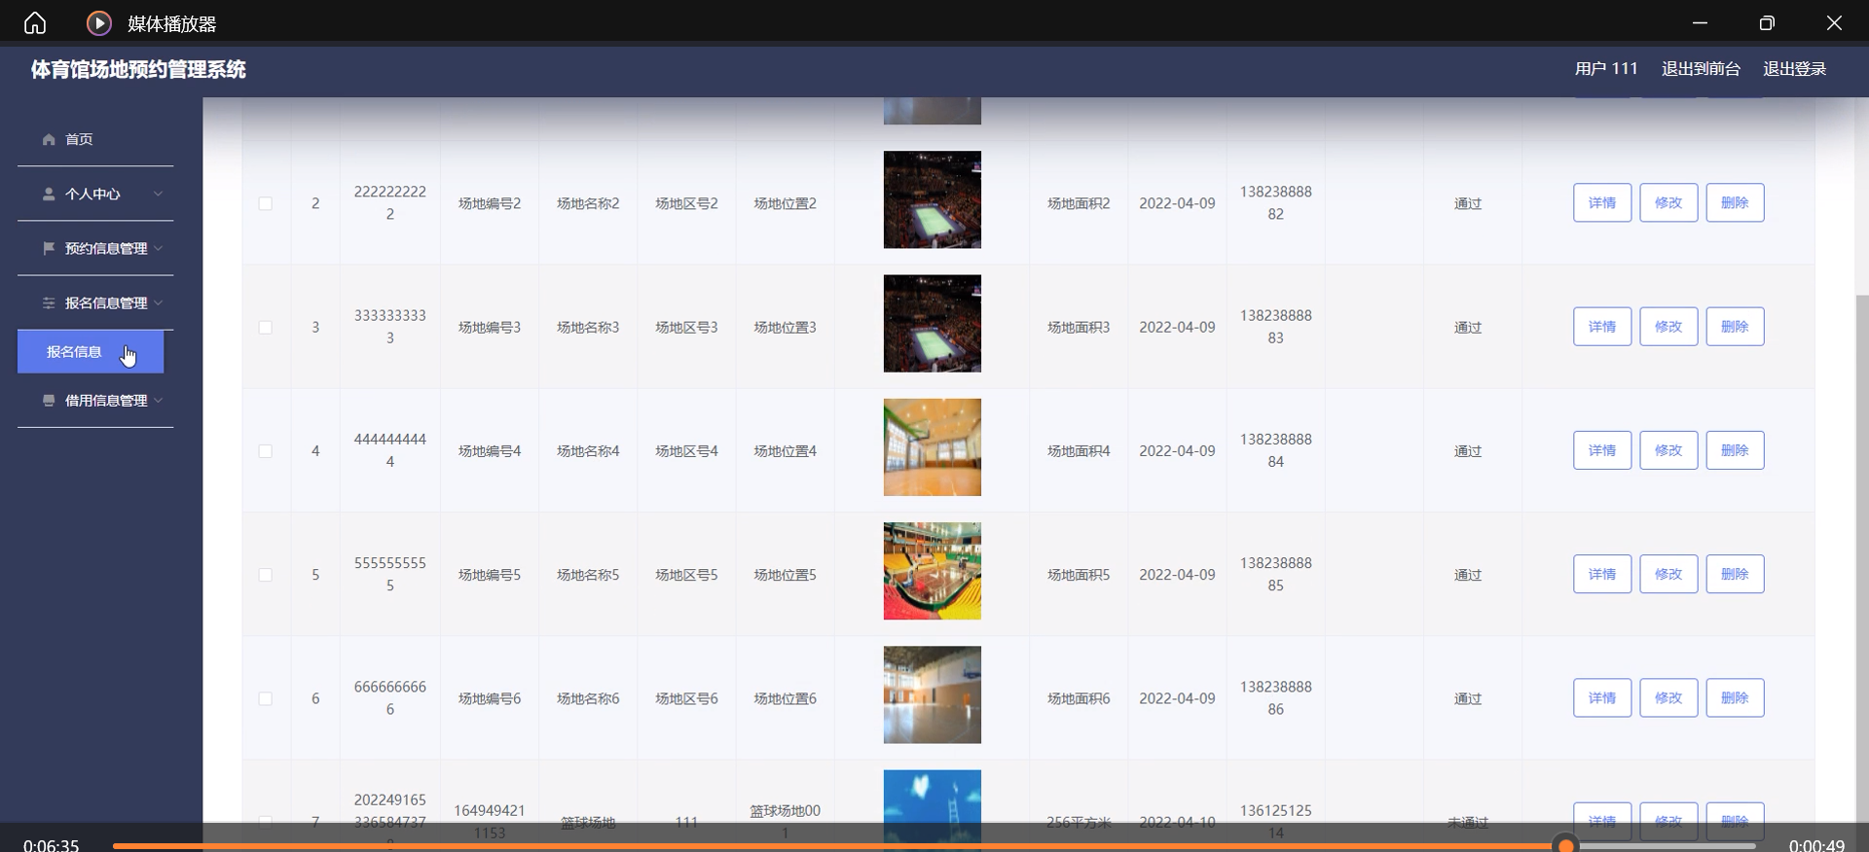Image resolution: width=1869 pixels, height=852 pixels.
Task: Open 详情 for row 6
Action: tap(1602, 697)
